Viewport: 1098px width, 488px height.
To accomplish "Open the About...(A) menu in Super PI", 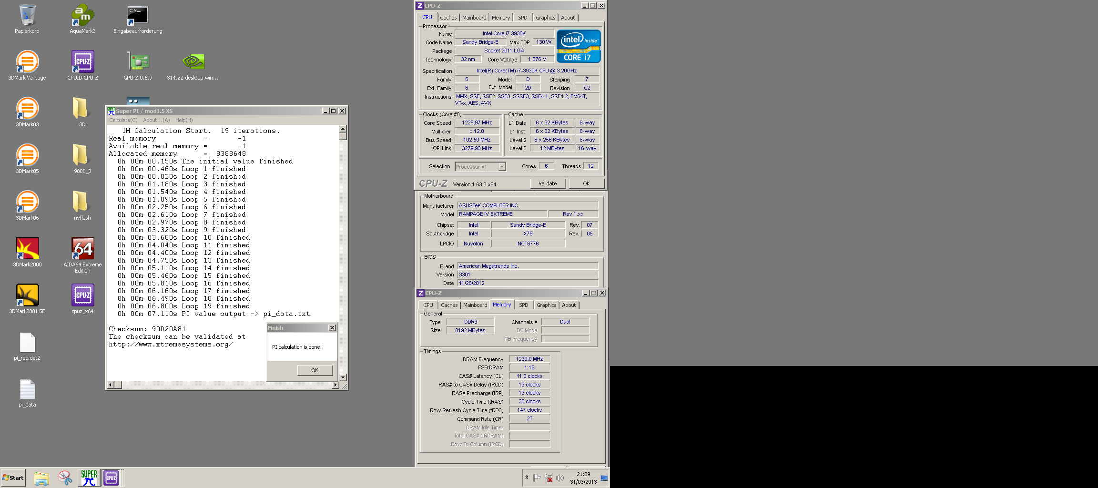I will point(156,120).
